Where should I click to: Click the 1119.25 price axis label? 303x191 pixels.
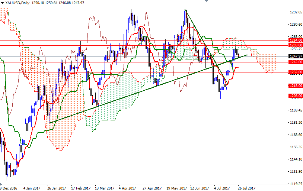pyautogui.click(x=296, y=184)
